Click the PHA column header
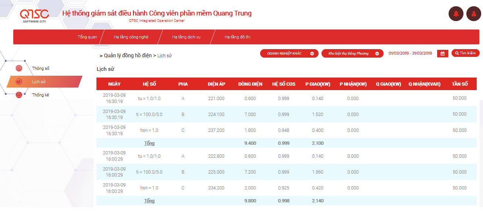 point(183,84)
